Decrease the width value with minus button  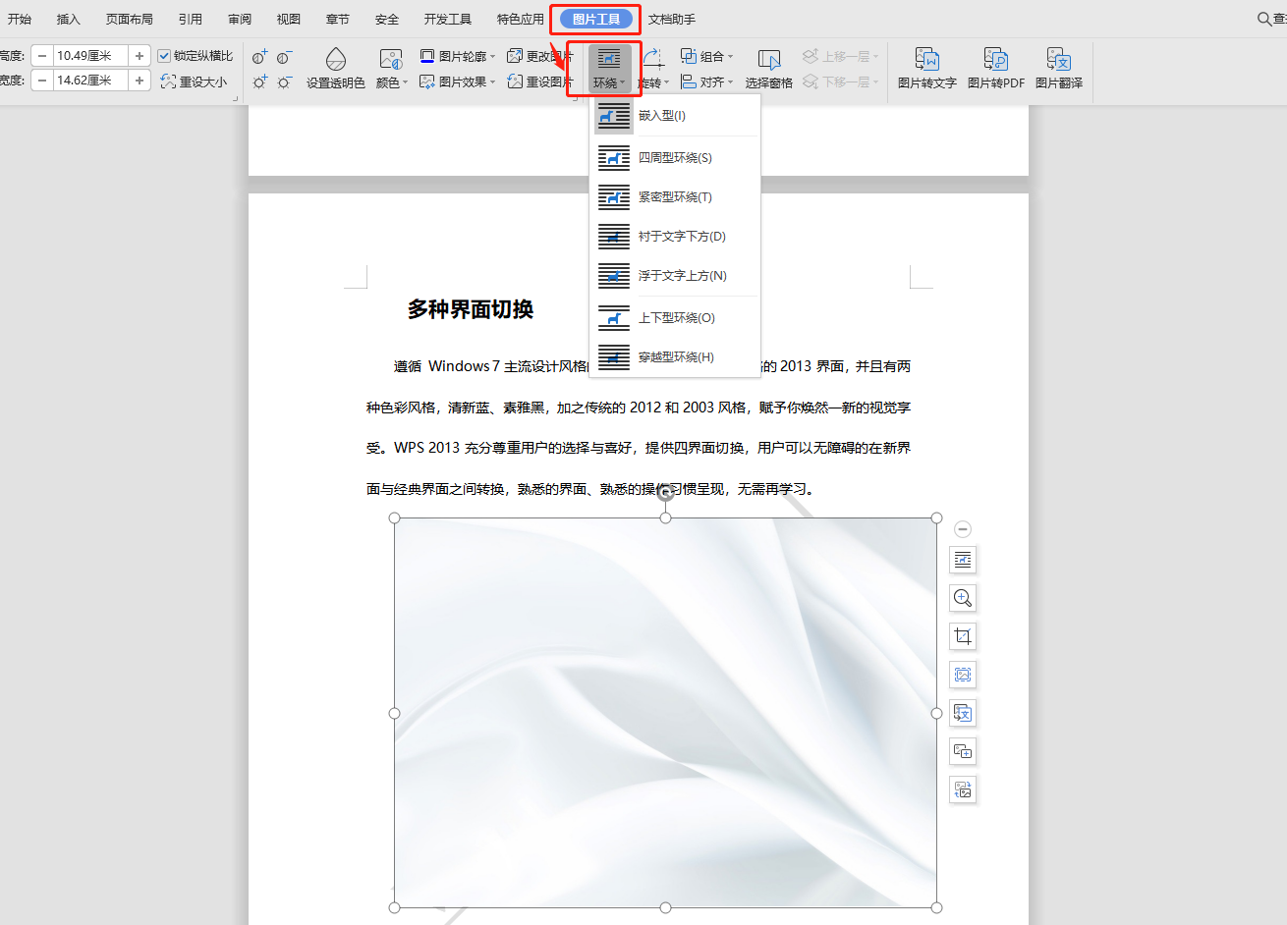pyautogui.click(x=41, y=81)
